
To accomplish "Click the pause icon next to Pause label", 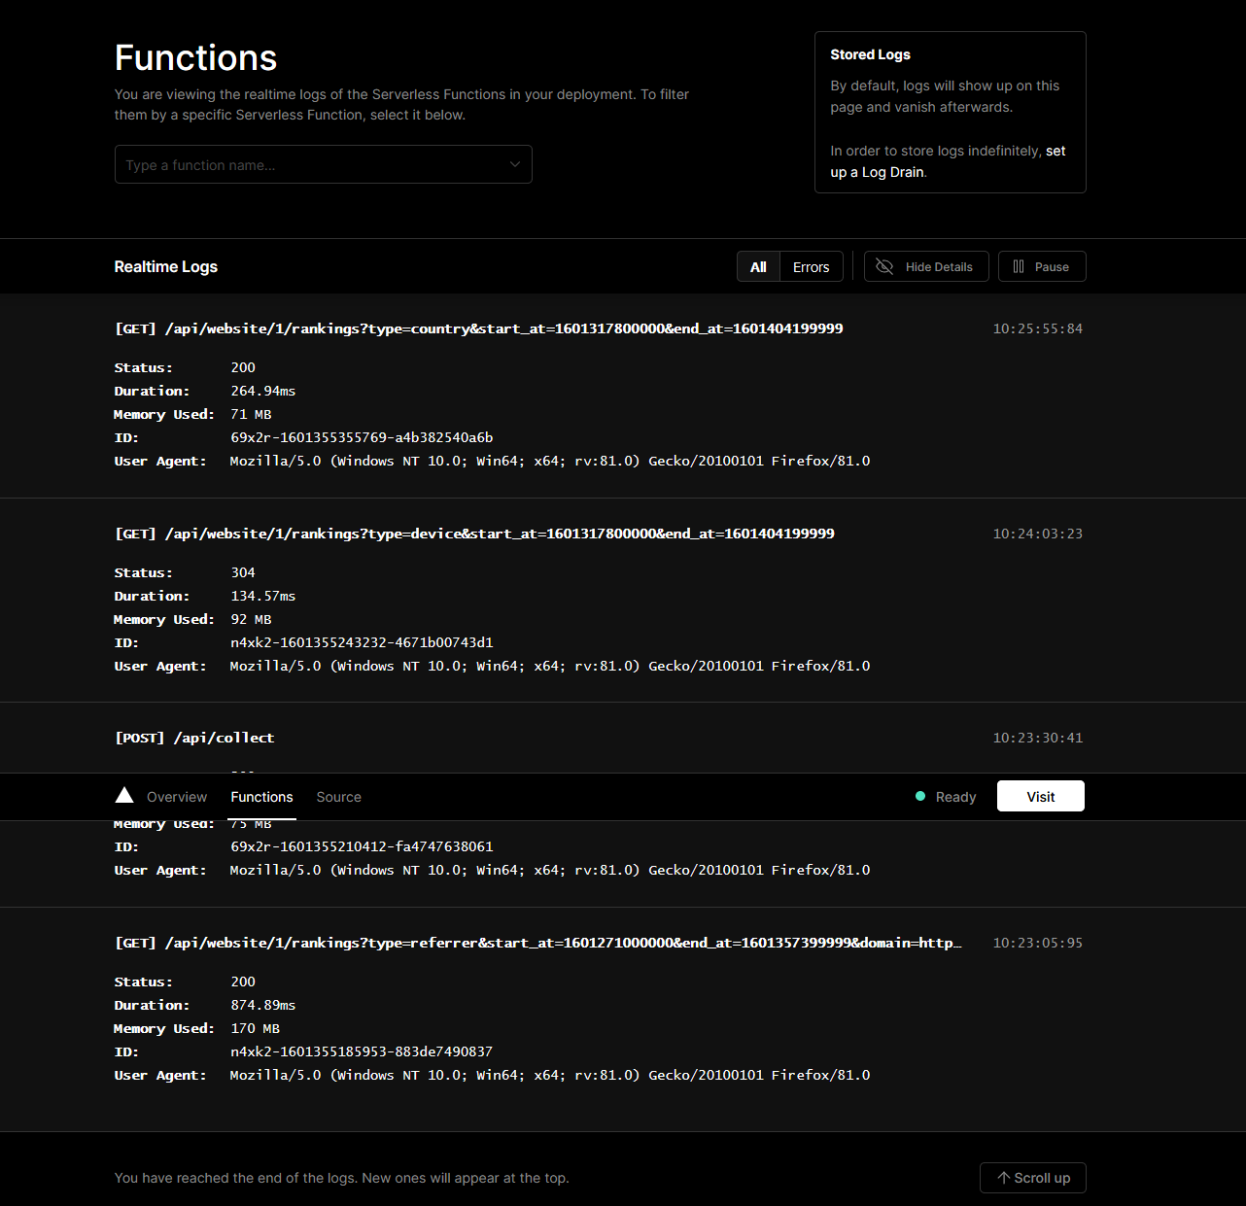I will [1021, 266].
